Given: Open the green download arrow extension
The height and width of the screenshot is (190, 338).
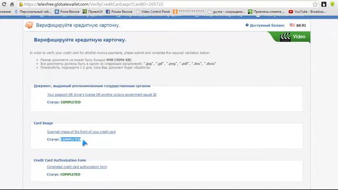Looking at the screenshot, I should 332,4.
